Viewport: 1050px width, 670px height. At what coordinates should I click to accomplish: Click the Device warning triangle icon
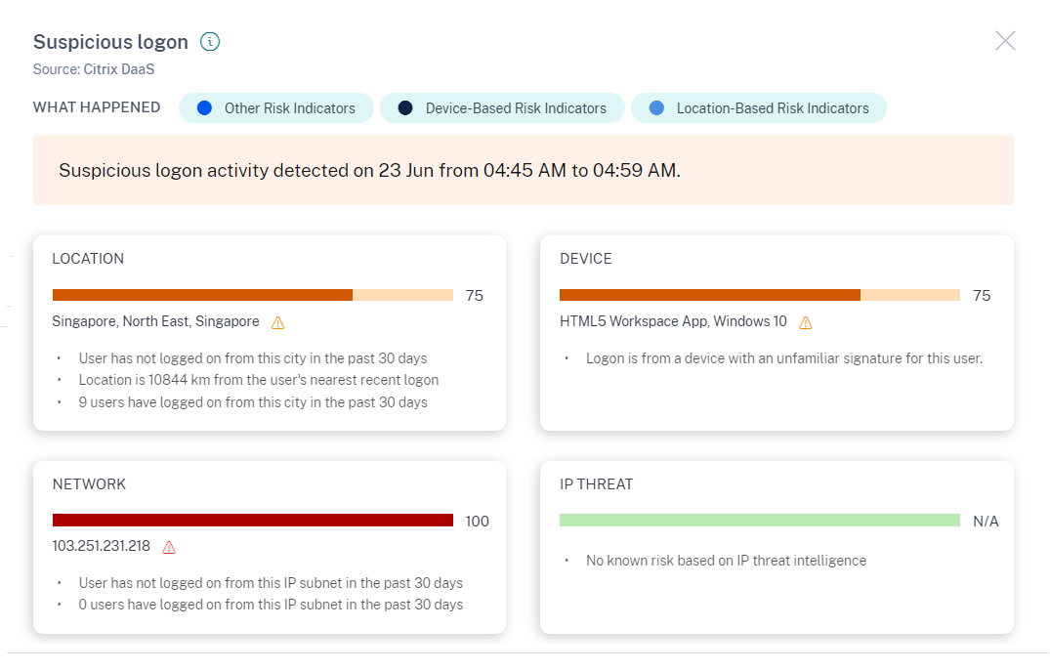pyautogui.click(x=806, y=322)
